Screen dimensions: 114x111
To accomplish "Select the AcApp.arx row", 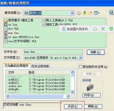I will [x=38, y=76].
